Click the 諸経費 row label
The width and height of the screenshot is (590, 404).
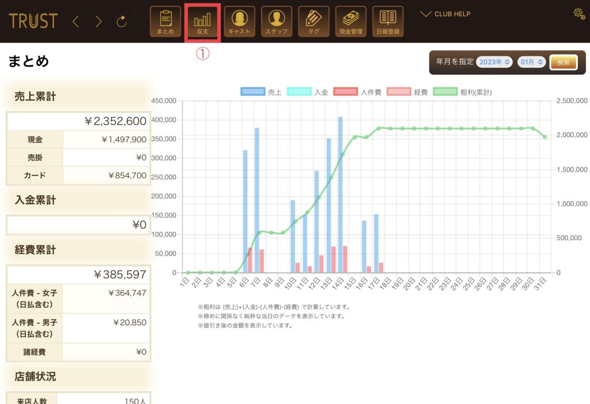pyautogui.click(x=35, y=352)
